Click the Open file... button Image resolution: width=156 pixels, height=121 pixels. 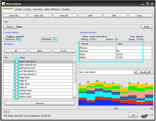click(x=15, y=16)
